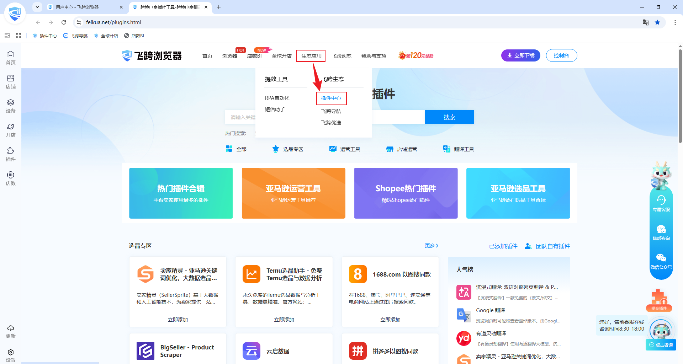This screenshot has height=364, width=683.
Task: Go back with the browser back arrow
Action: pyautogui.click(x=38, y=22)
